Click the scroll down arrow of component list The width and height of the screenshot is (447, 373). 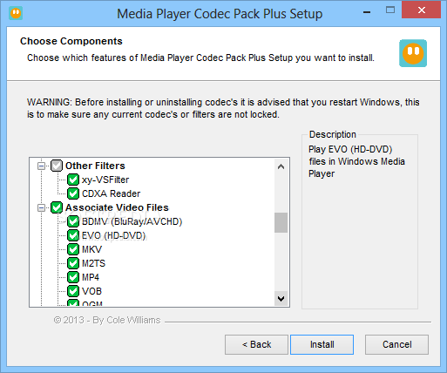pos(281,298)
